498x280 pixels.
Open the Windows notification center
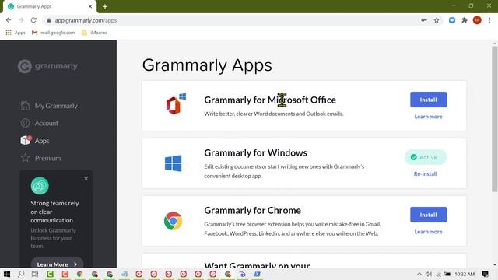click(485, 274)
